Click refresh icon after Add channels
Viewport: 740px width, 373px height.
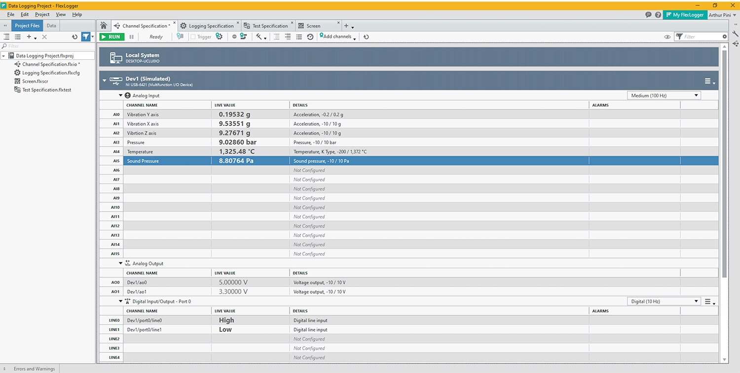pyautogui.click(x=366, y=37)
